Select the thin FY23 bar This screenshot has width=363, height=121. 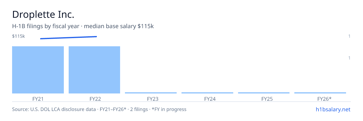pyautogui.click(x=151, y=93)
